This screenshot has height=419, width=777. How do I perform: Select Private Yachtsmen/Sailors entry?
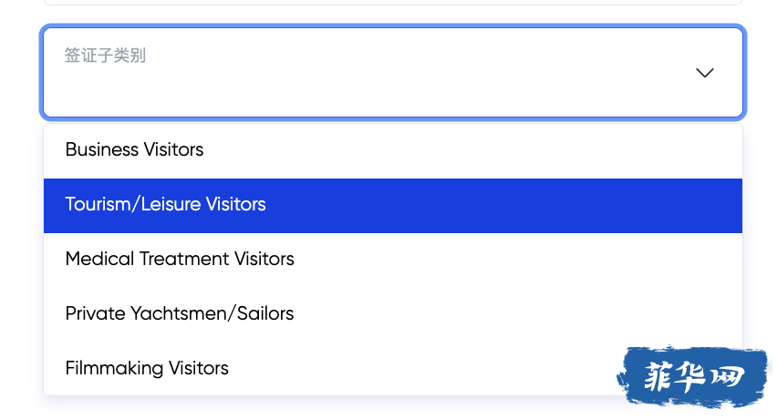coord(393,314)
